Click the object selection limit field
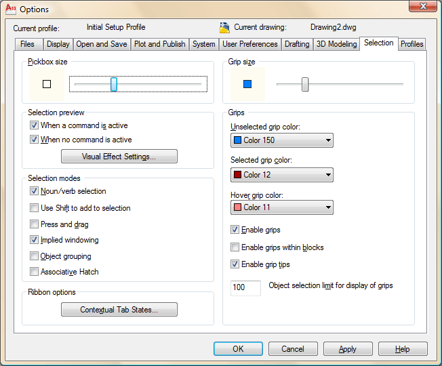This screenshot has width=442, height=366. 246,288
